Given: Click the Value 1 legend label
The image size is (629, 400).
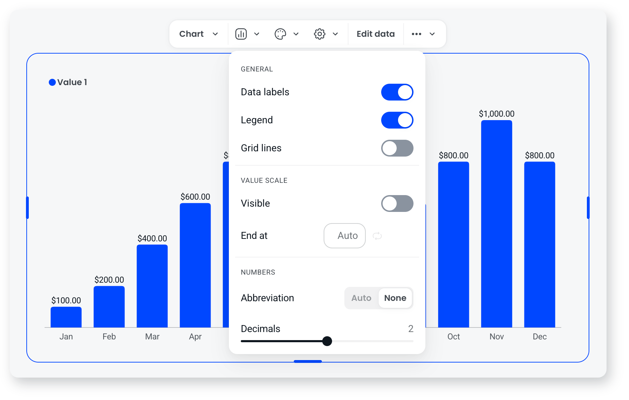Looking at the screenshot, I should coord(72,82).
